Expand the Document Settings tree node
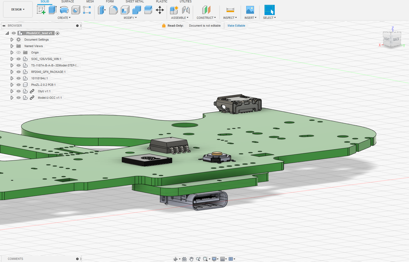The width and height of the screenshot is (409, 262). click(12, 40)
